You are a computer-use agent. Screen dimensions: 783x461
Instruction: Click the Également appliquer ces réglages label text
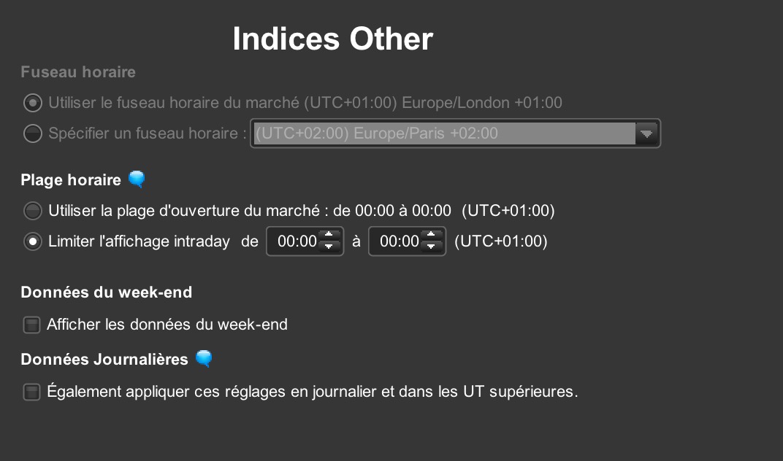coord(312,392)
